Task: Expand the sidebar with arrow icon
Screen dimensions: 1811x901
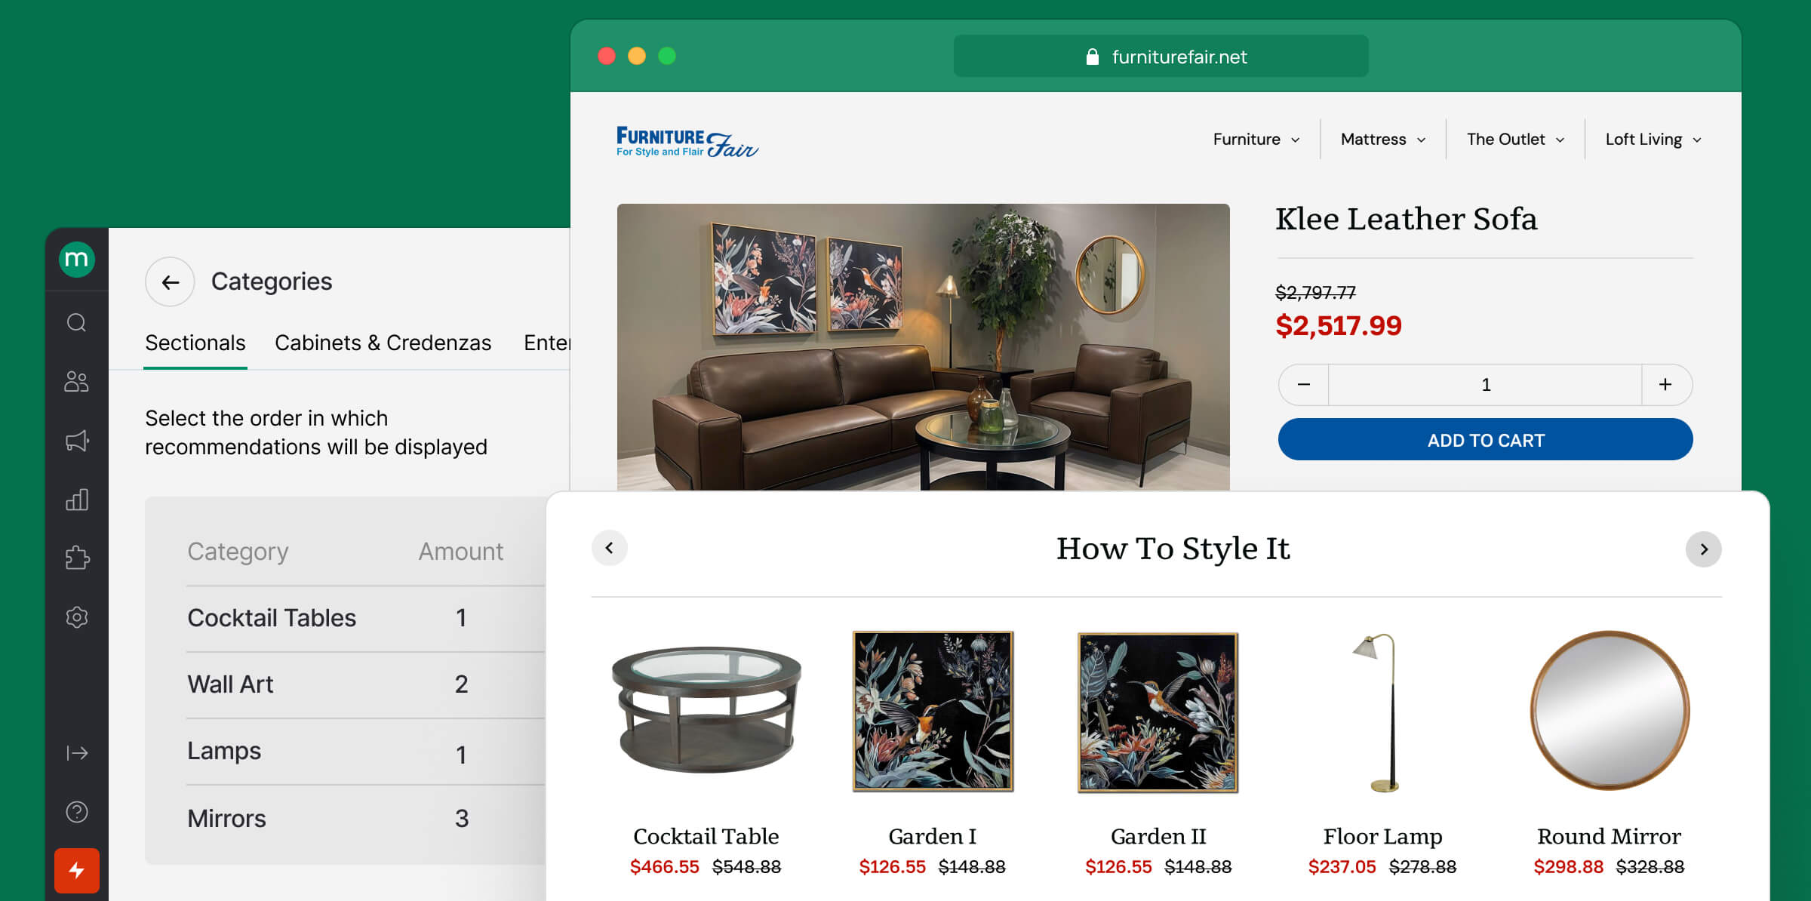Action: 76,753
